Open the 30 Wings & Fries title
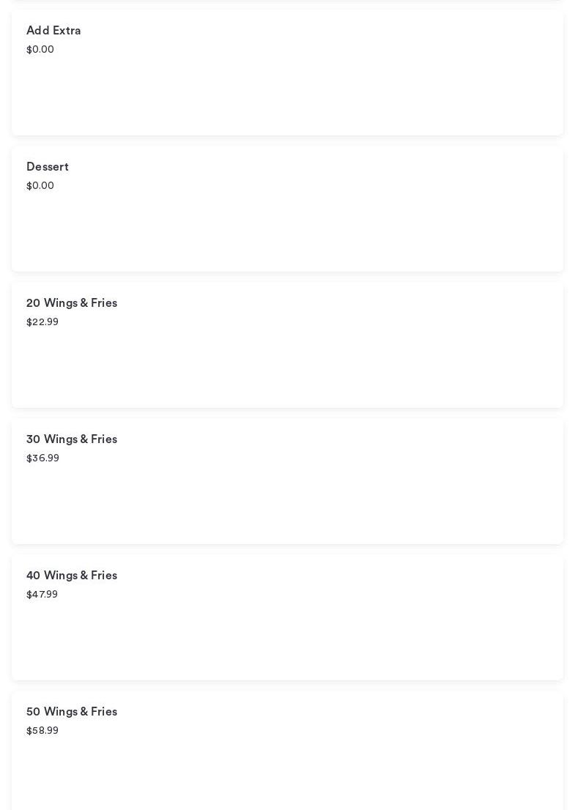 [72, 439]
